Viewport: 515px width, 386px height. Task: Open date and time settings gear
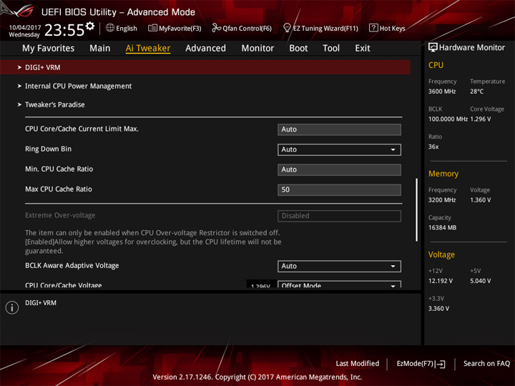pyautogui.click(x=90, y=26)
